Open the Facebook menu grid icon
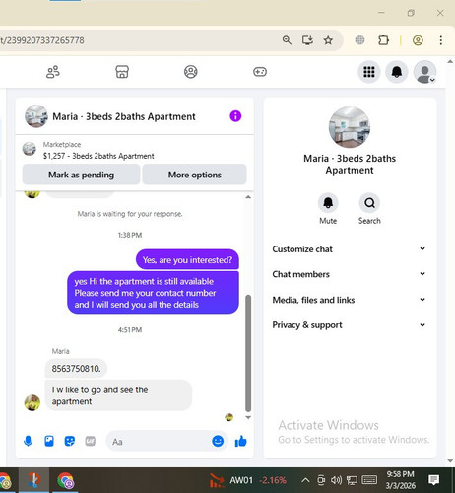The image size is (455, 493). 369,72
